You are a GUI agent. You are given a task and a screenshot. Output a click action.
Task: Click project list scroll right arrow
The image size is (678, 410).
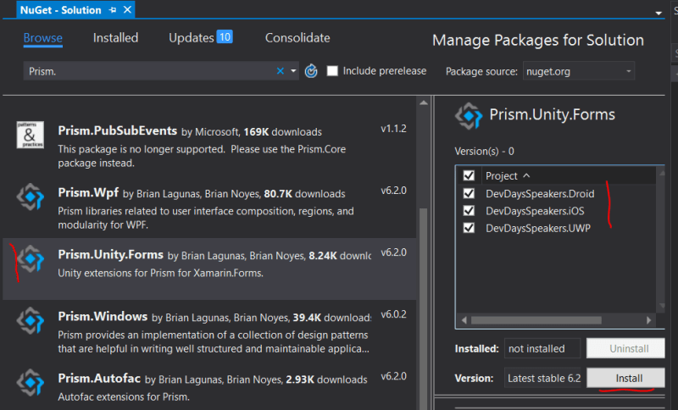[648, 320]
